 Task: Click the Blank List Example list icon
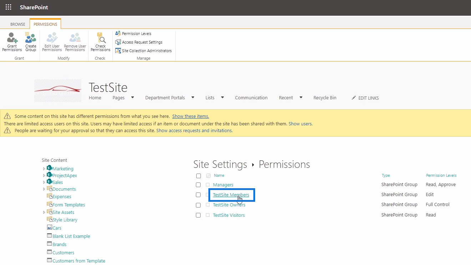(50, 236)
